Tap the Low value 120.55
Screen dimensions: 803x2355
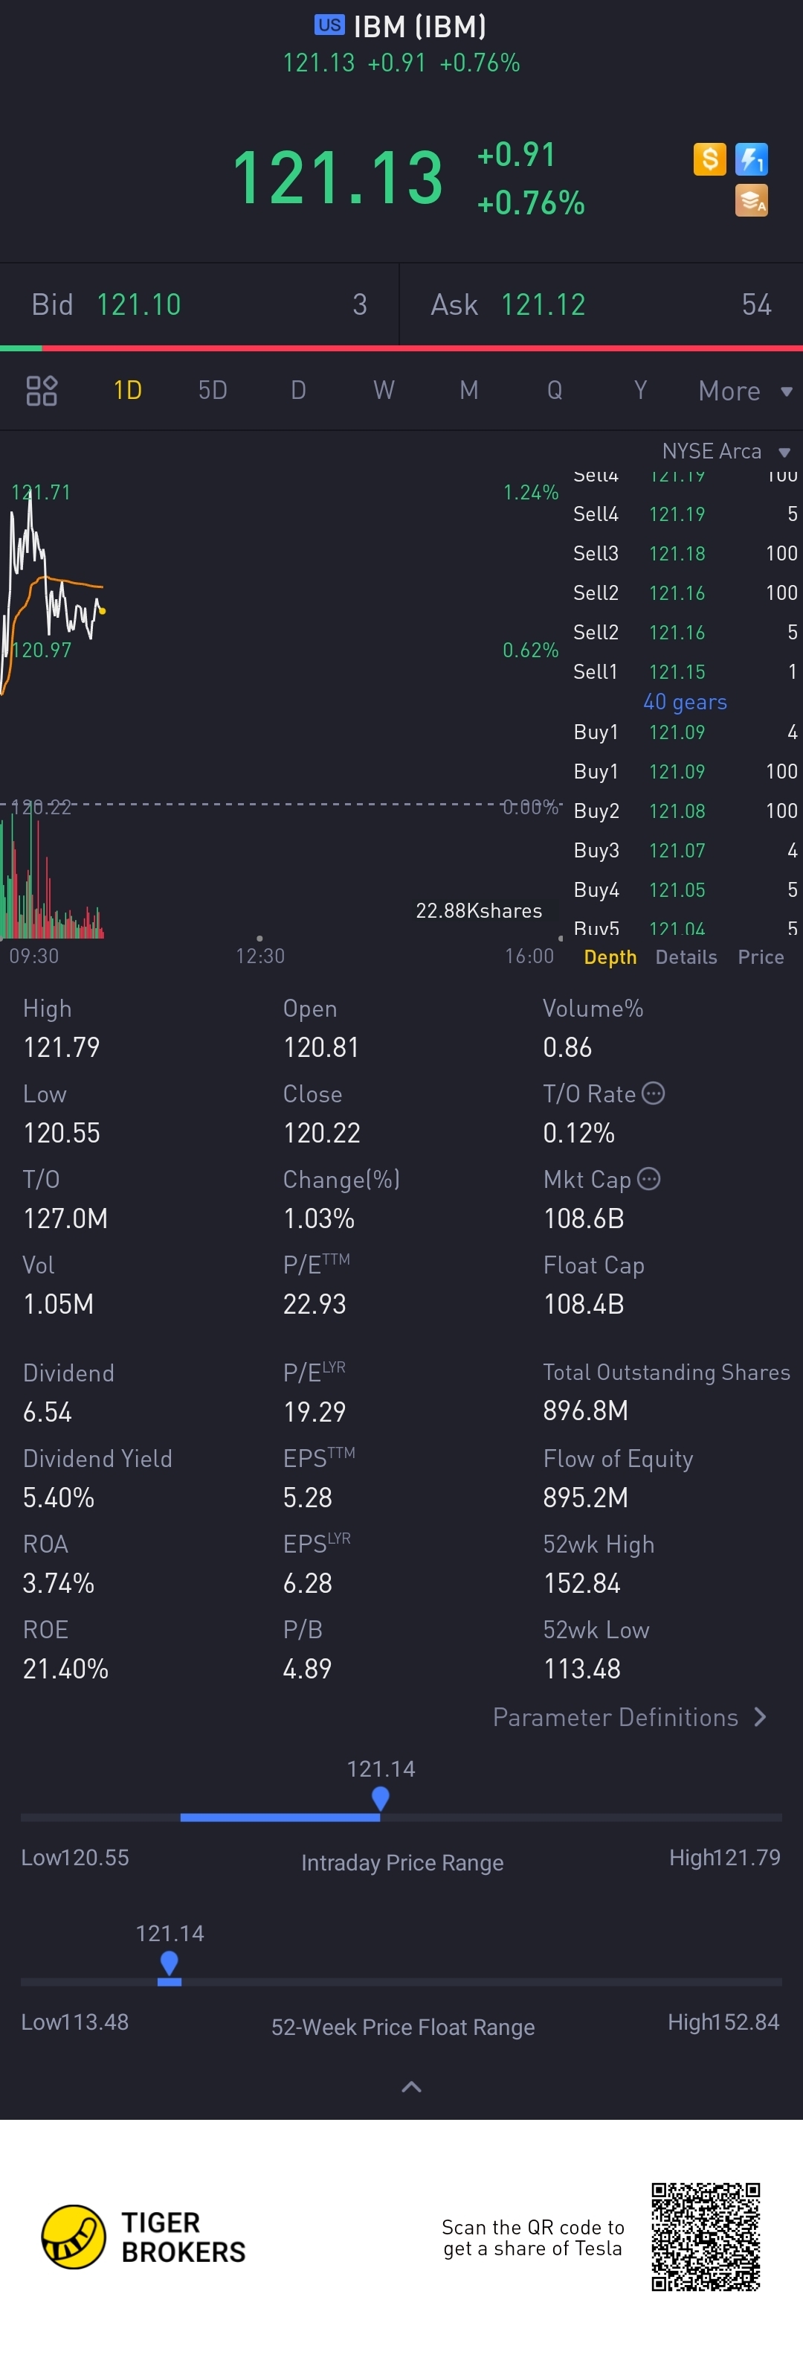(61, 1134)
